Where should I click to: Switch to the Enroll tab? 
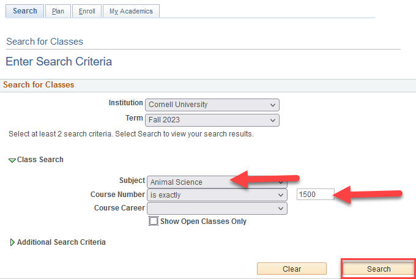tap(87, 11)
